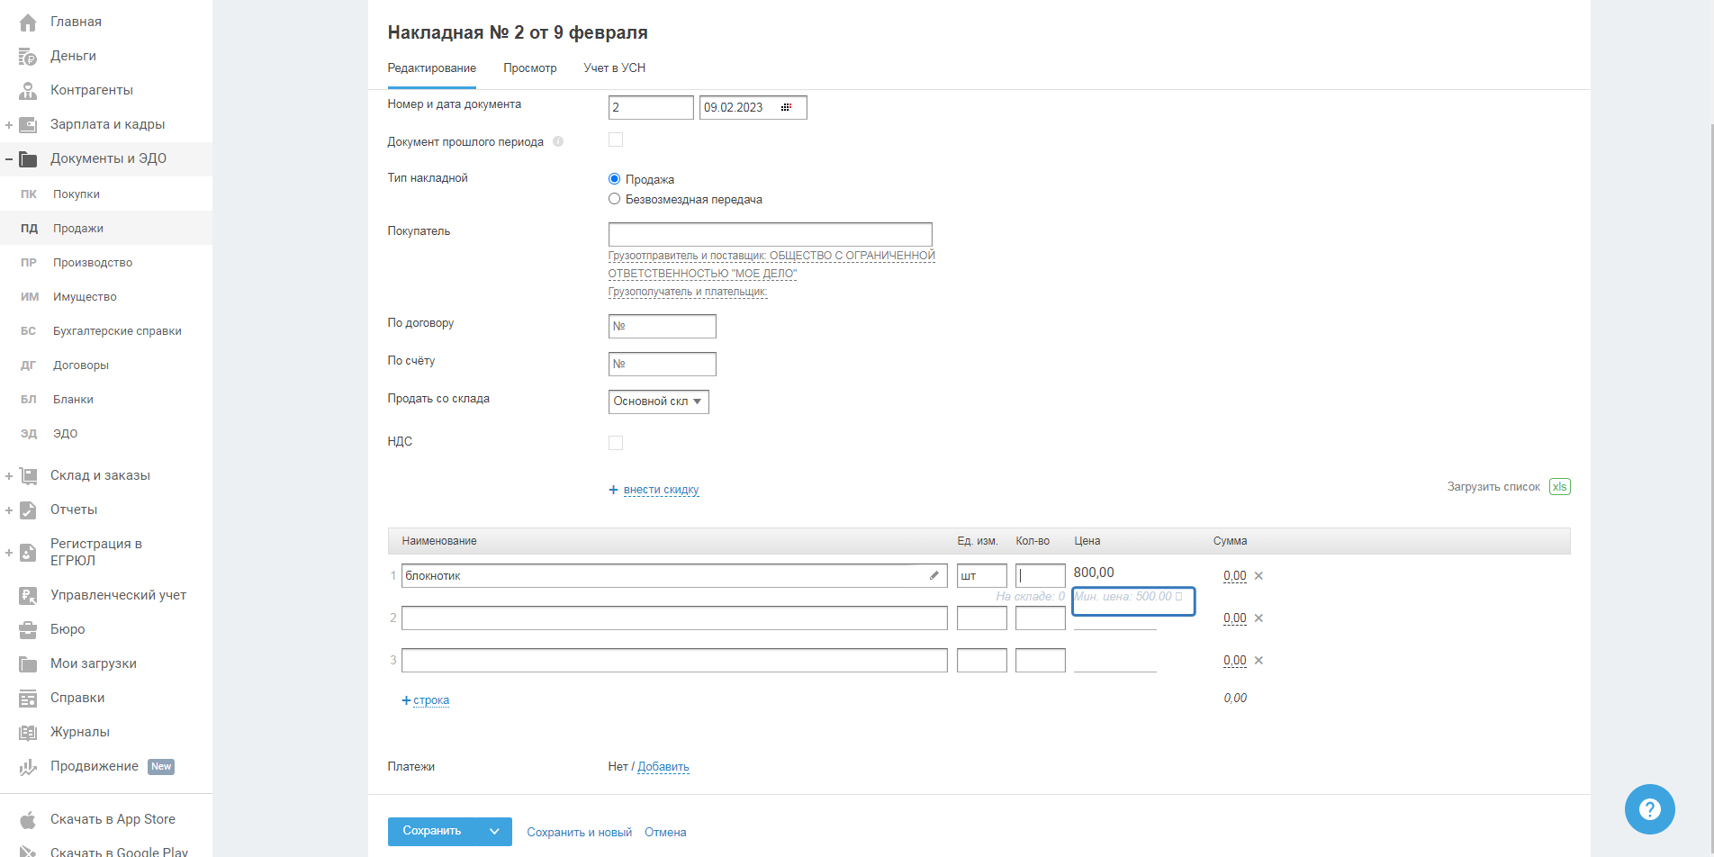Viewport: 1714px width, 857px height.
Task: Toggle the НДС checkbox
Action: (x=616, y=443)
